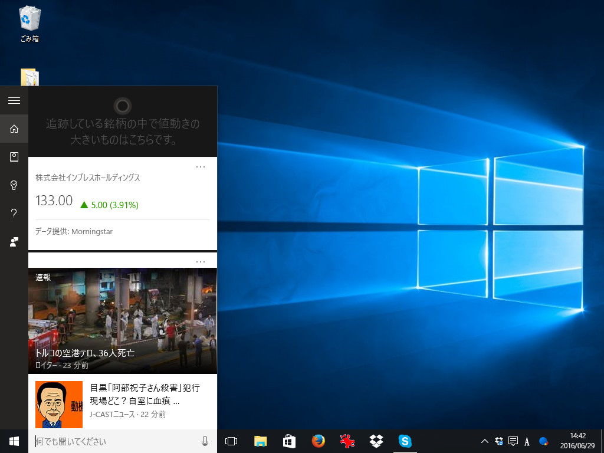The width and height of the screenshot is (604, 453).
Task: Open Windows Start button
Action: (x=14, y=441)
